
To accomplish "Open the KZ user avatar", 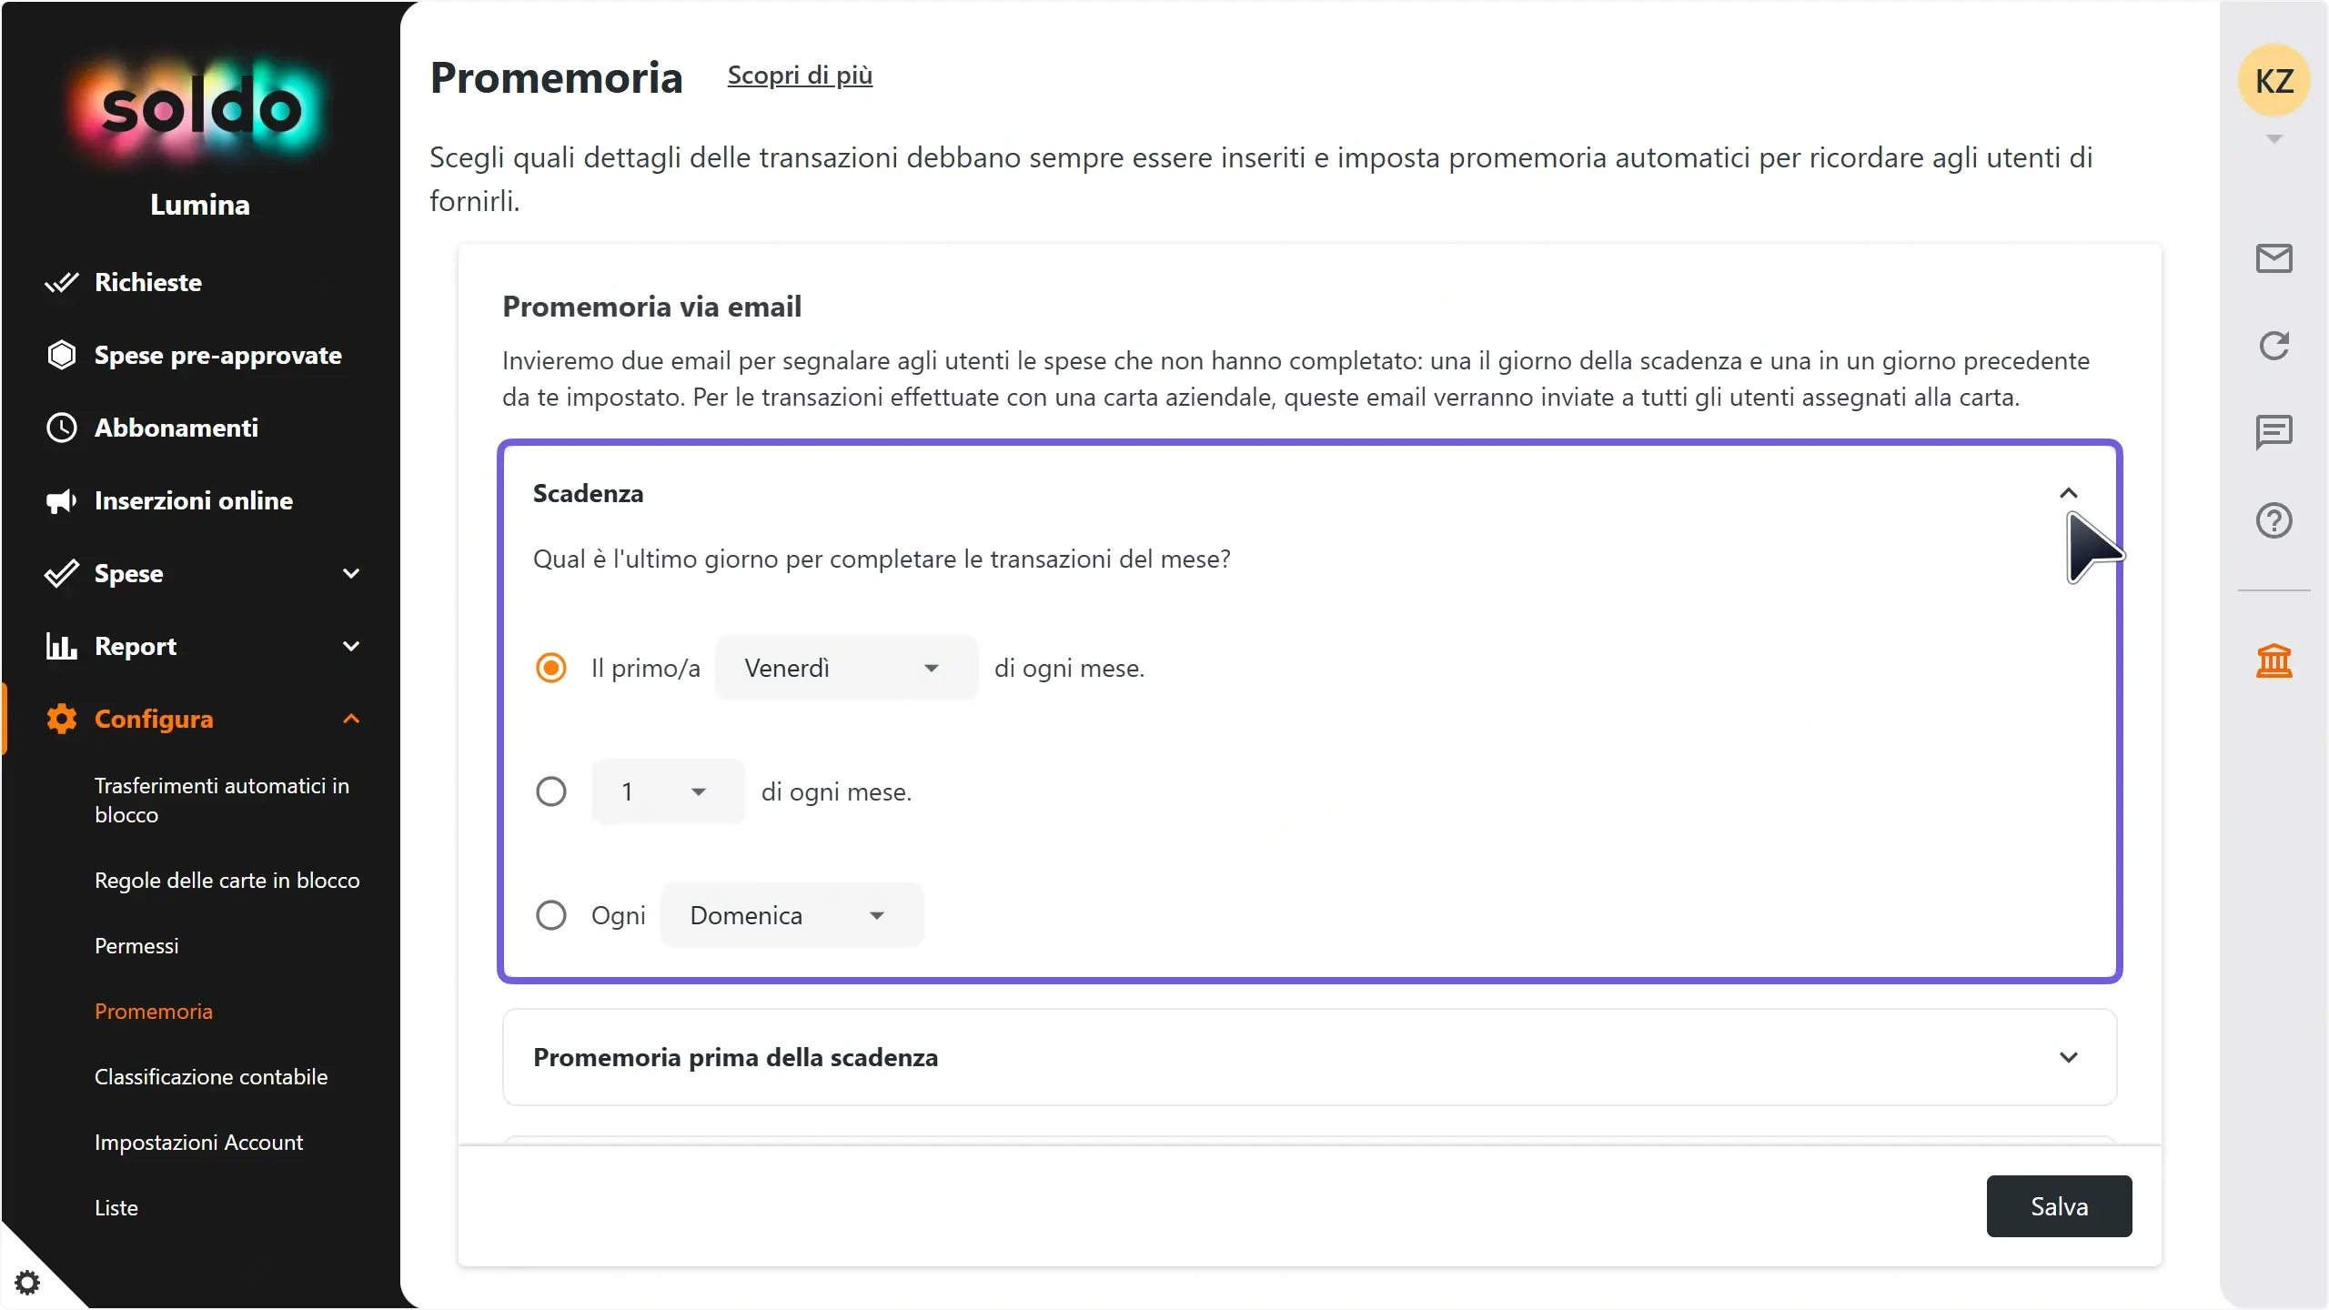I will [2274, 81].
